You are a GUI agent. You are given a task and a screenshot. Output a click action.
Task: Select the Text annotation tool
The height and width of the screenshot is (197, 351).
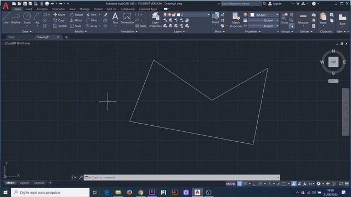pyautogui.click(x=115, y=18)
